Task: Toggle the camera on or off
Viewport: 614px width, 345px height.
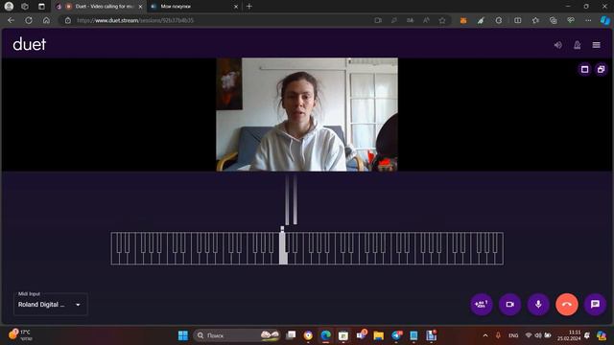Action: (509, 304)
